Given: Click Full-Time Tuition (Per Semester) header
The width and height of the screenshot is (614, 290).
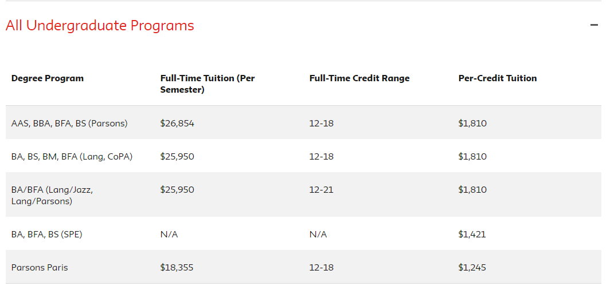Looking at the screenshot, I should coord(208,84).
